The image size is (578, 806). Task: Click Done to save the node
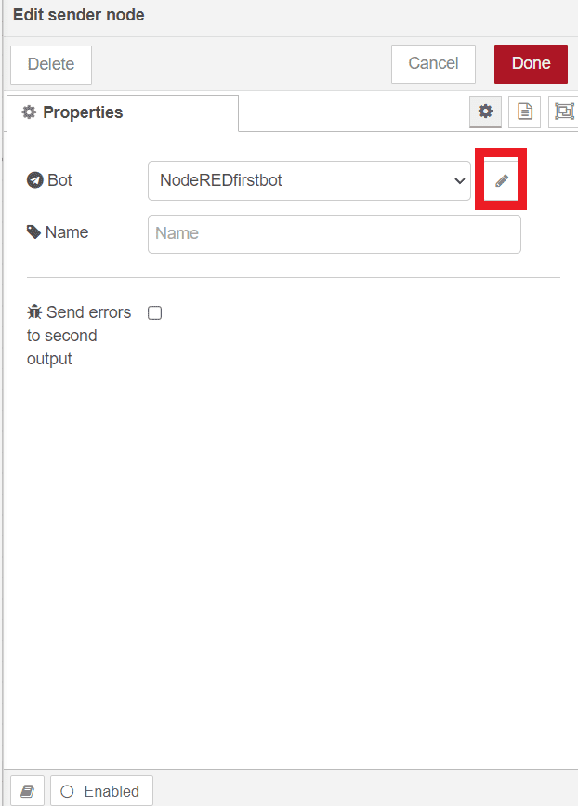(531, 63)
